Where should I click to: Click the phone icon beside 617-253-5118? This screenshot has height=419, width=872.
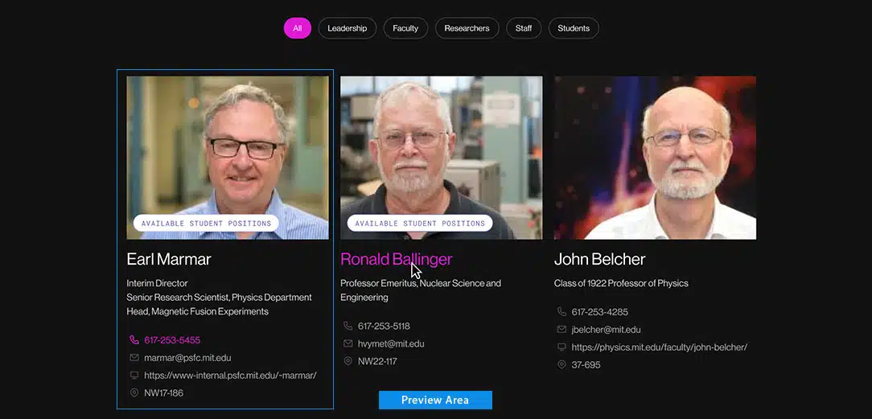pyautogui.click(x=348, y=327)
